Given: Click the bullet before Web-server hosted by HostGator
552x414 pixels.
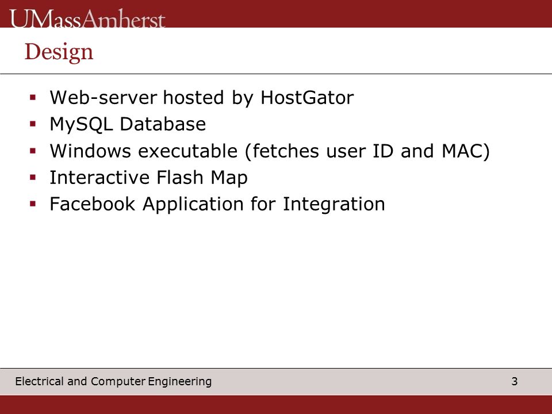Looking at the screenshot, I should point(33,98).
